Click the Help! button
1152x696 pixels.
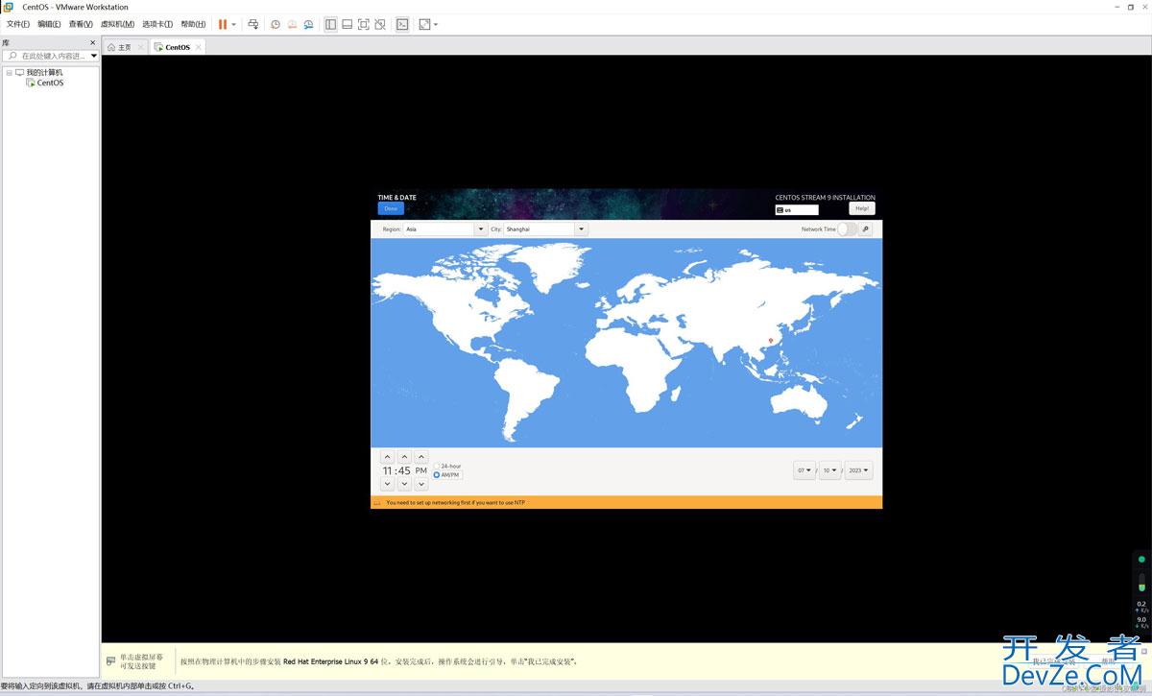tap(862, 208)
